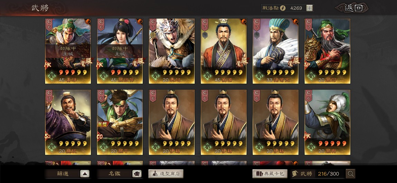
Task: Select the 姜維 general card
Action: click(x=68, y=51)
